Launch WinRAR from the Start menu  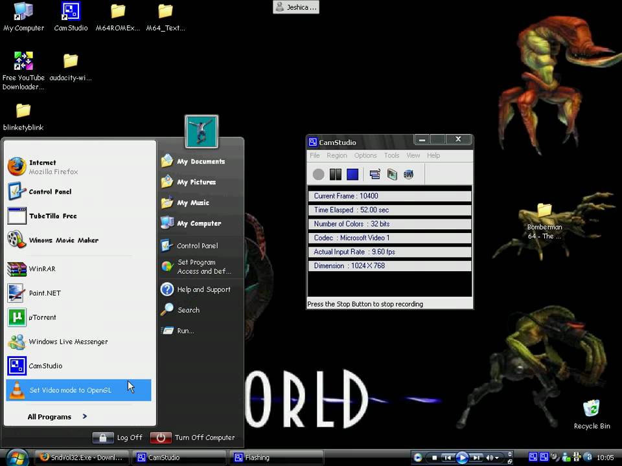point(79,269)
